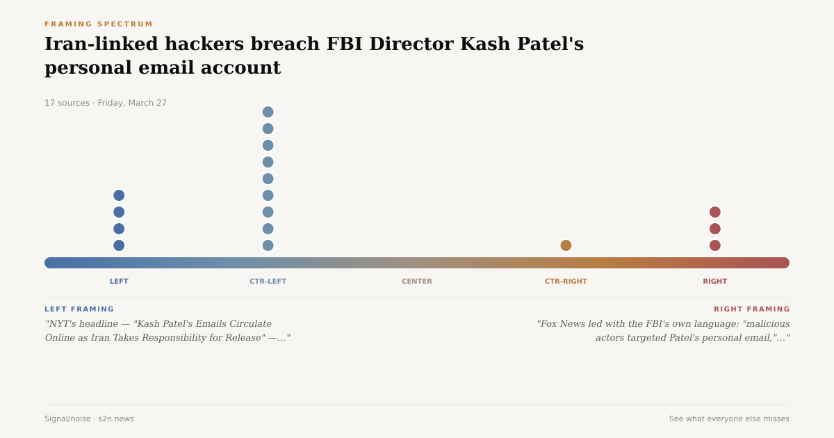Click the RIGHT axis label
Viewport: 834px width, 438px height.
714,282
